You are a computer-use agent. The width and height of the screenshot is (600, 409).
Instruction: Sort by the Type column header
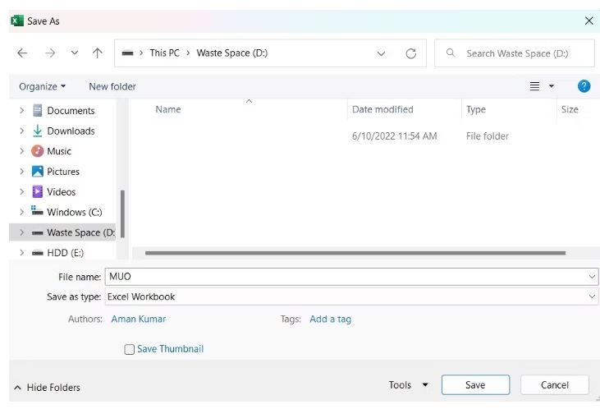[x=476, y=109]
